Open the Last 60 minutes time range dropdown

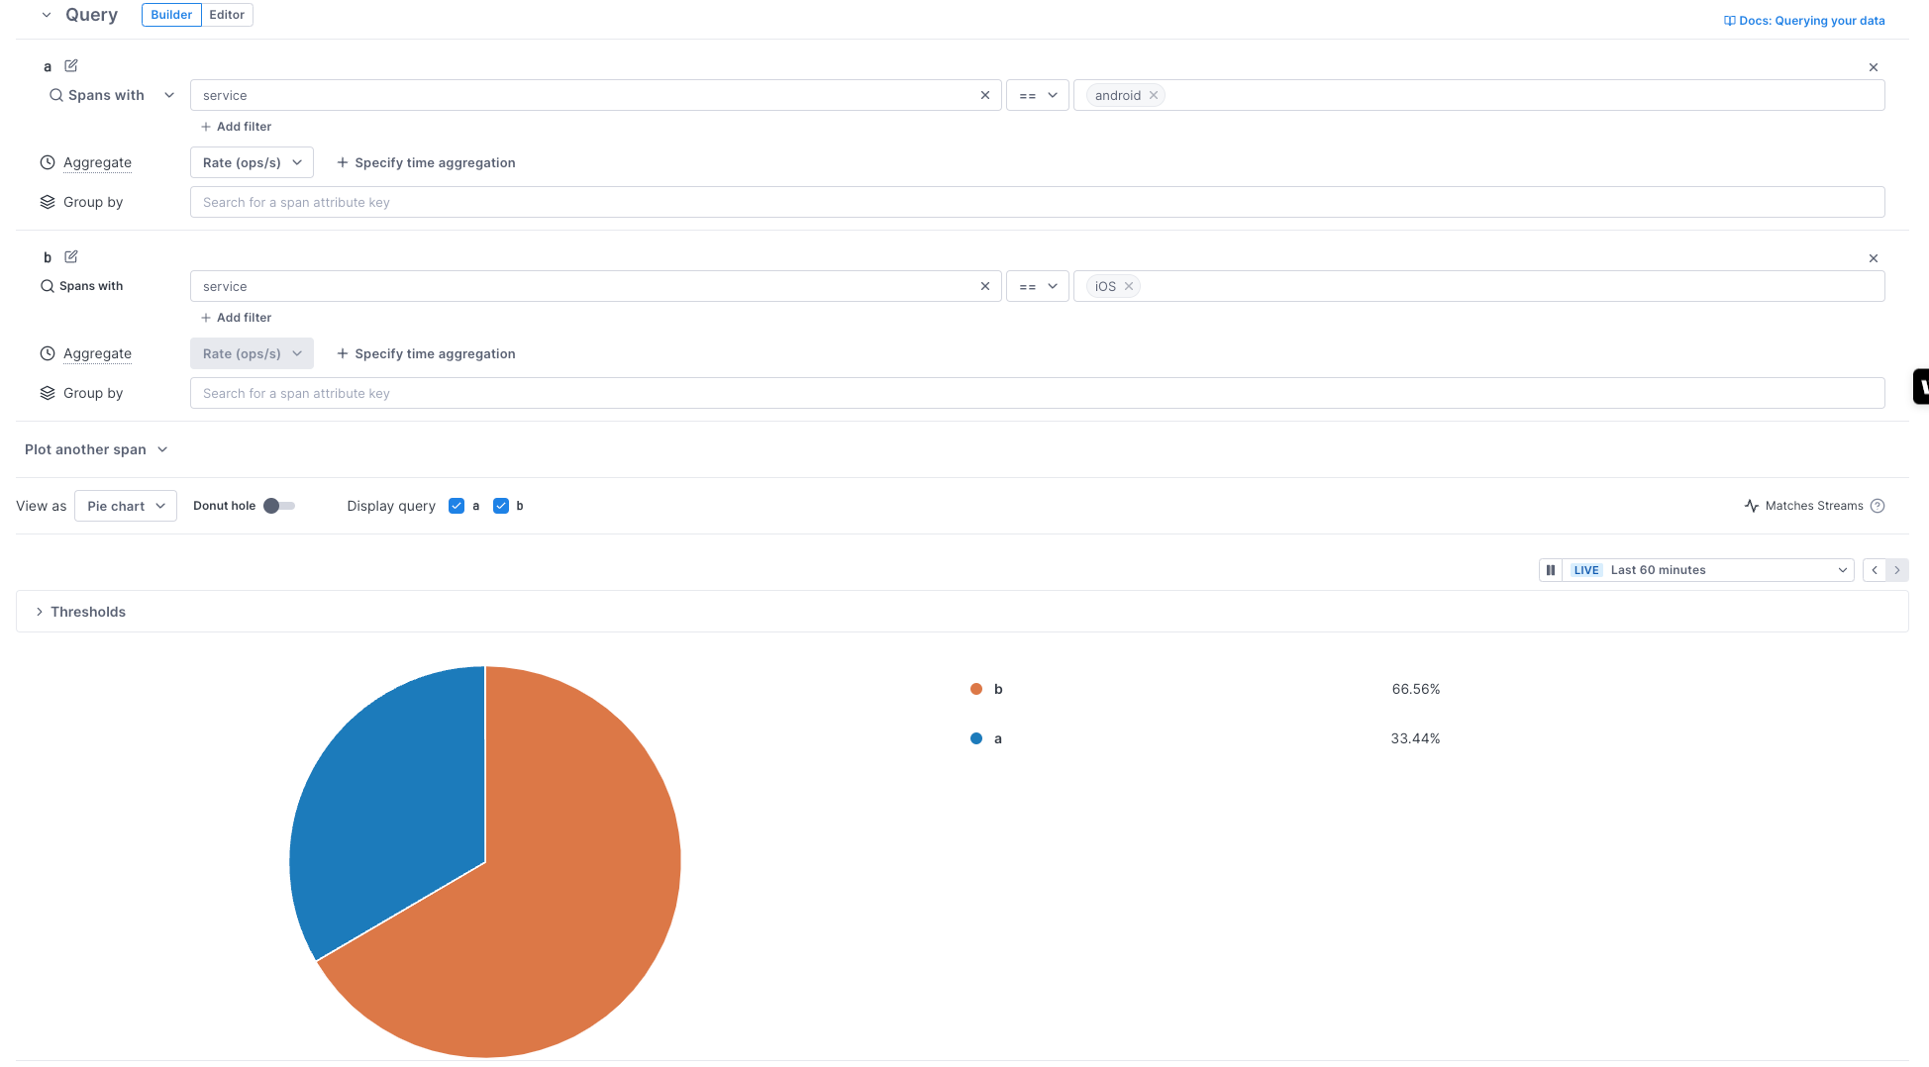click(x=1707, y=570)
